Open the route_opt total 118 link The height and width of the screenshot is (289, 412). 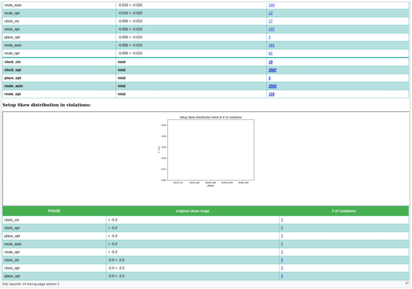click(271, 94)
